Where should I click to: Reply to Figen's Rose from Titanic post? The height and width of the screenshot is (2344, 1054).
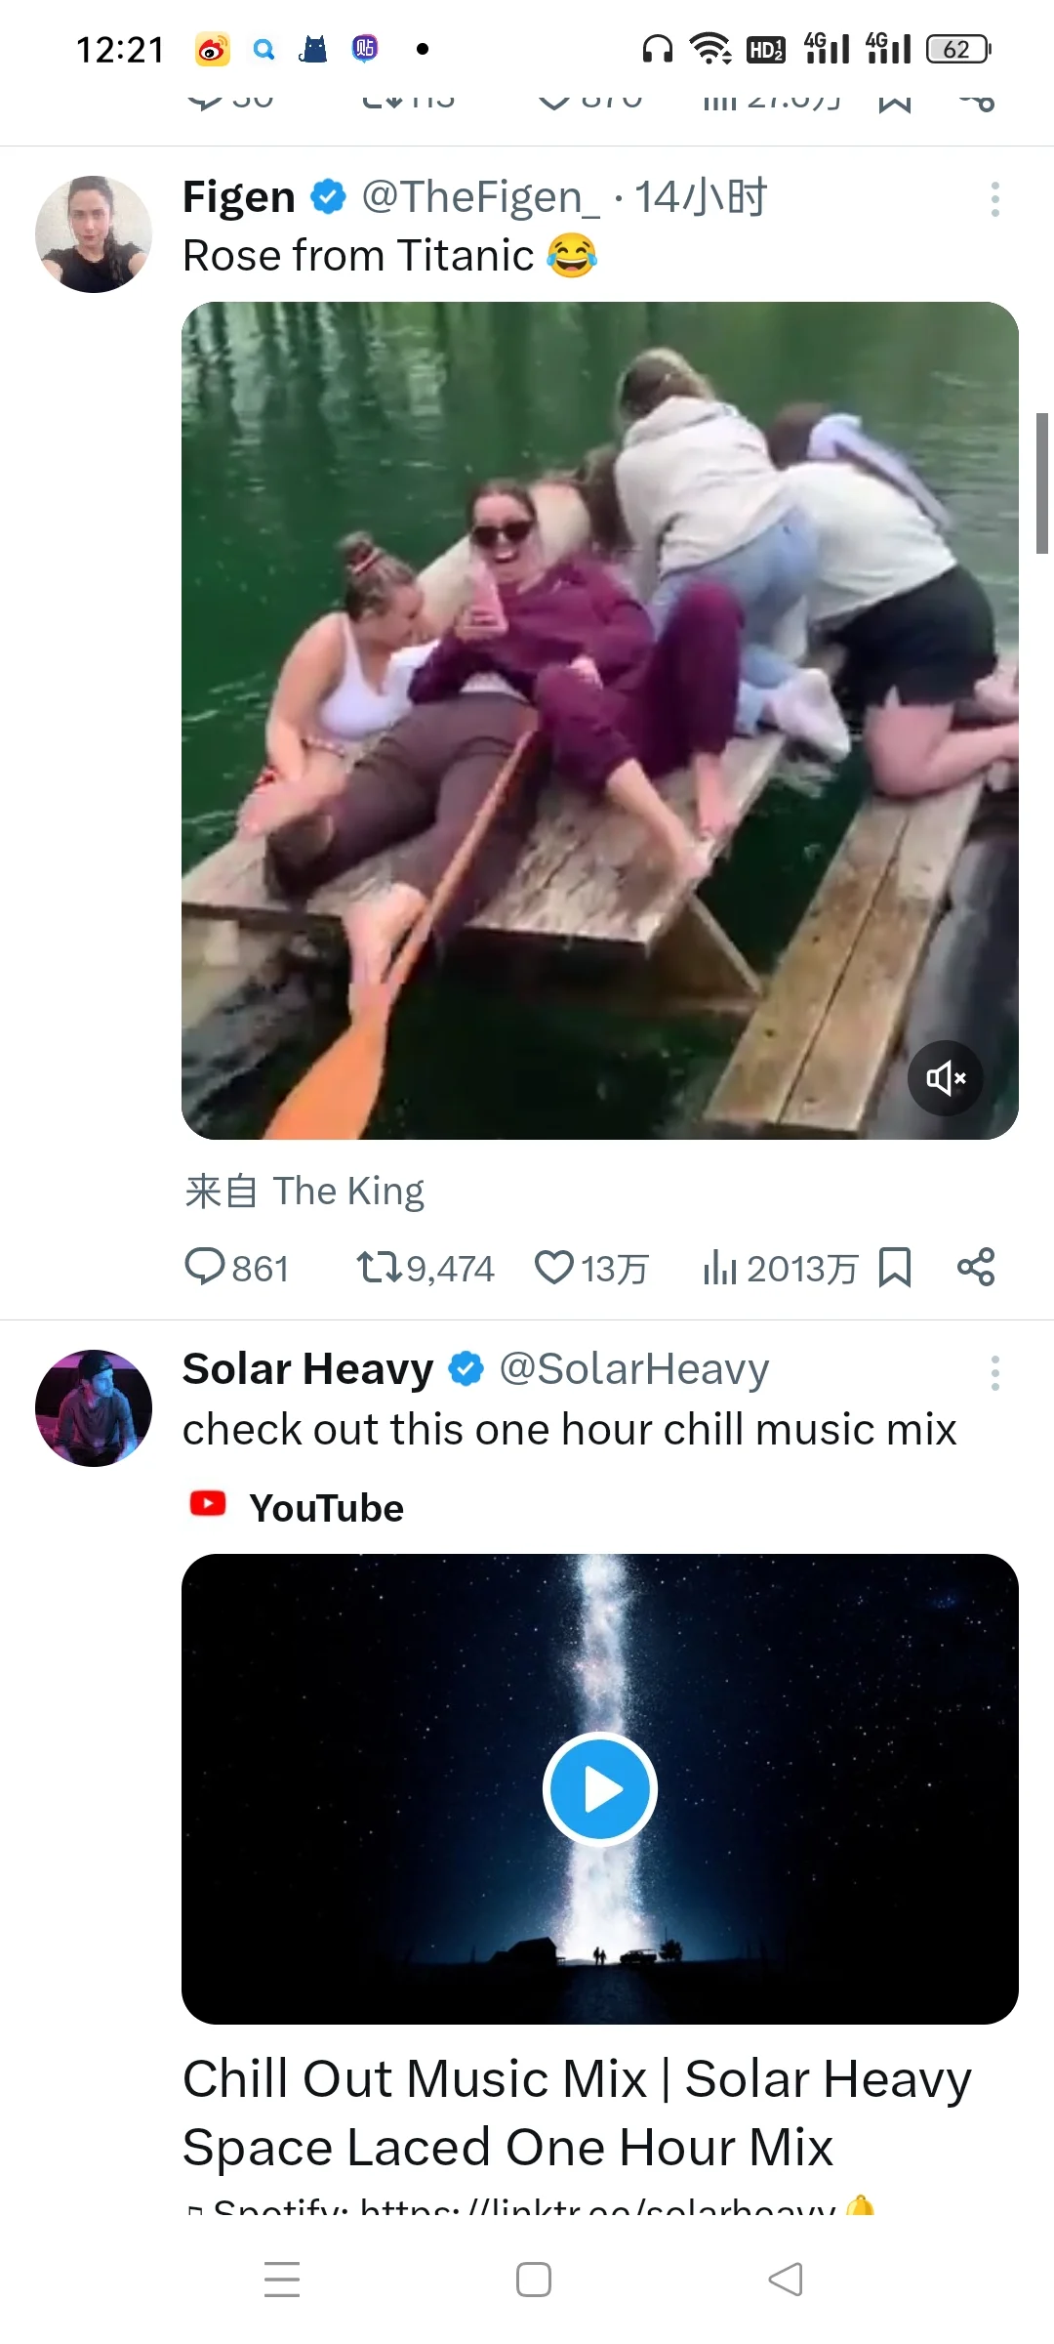205,1268
